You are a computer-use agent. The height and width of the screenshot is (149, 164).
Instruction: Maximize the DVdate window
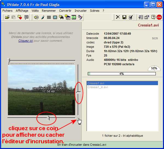(153, 5)
